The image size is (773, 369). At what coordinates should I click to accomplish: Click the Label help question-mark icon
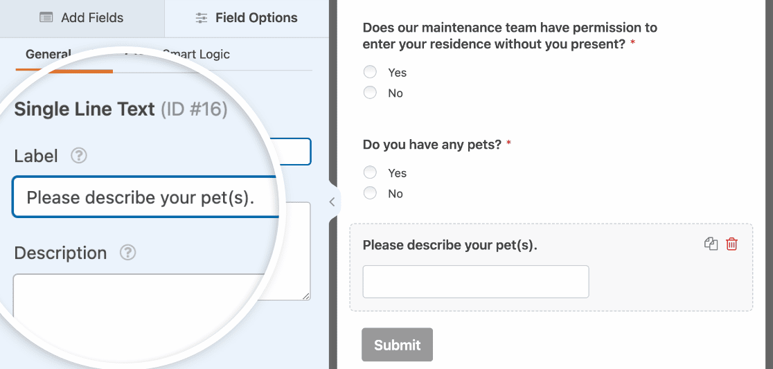pyautogui.click(x=79, y=156)
